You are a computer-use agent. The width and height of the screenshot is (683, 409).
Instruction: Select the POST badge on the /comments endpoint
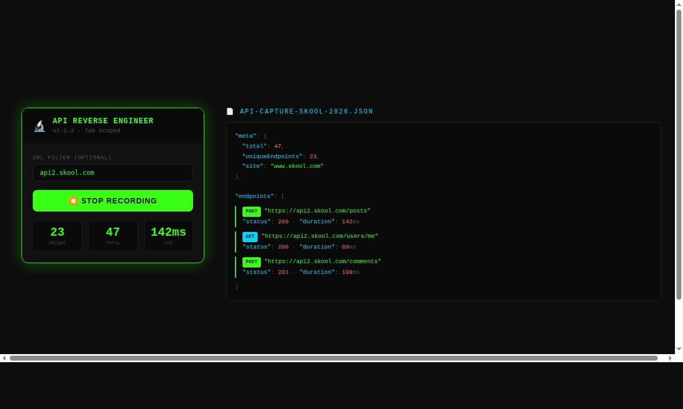pos(251,262)
